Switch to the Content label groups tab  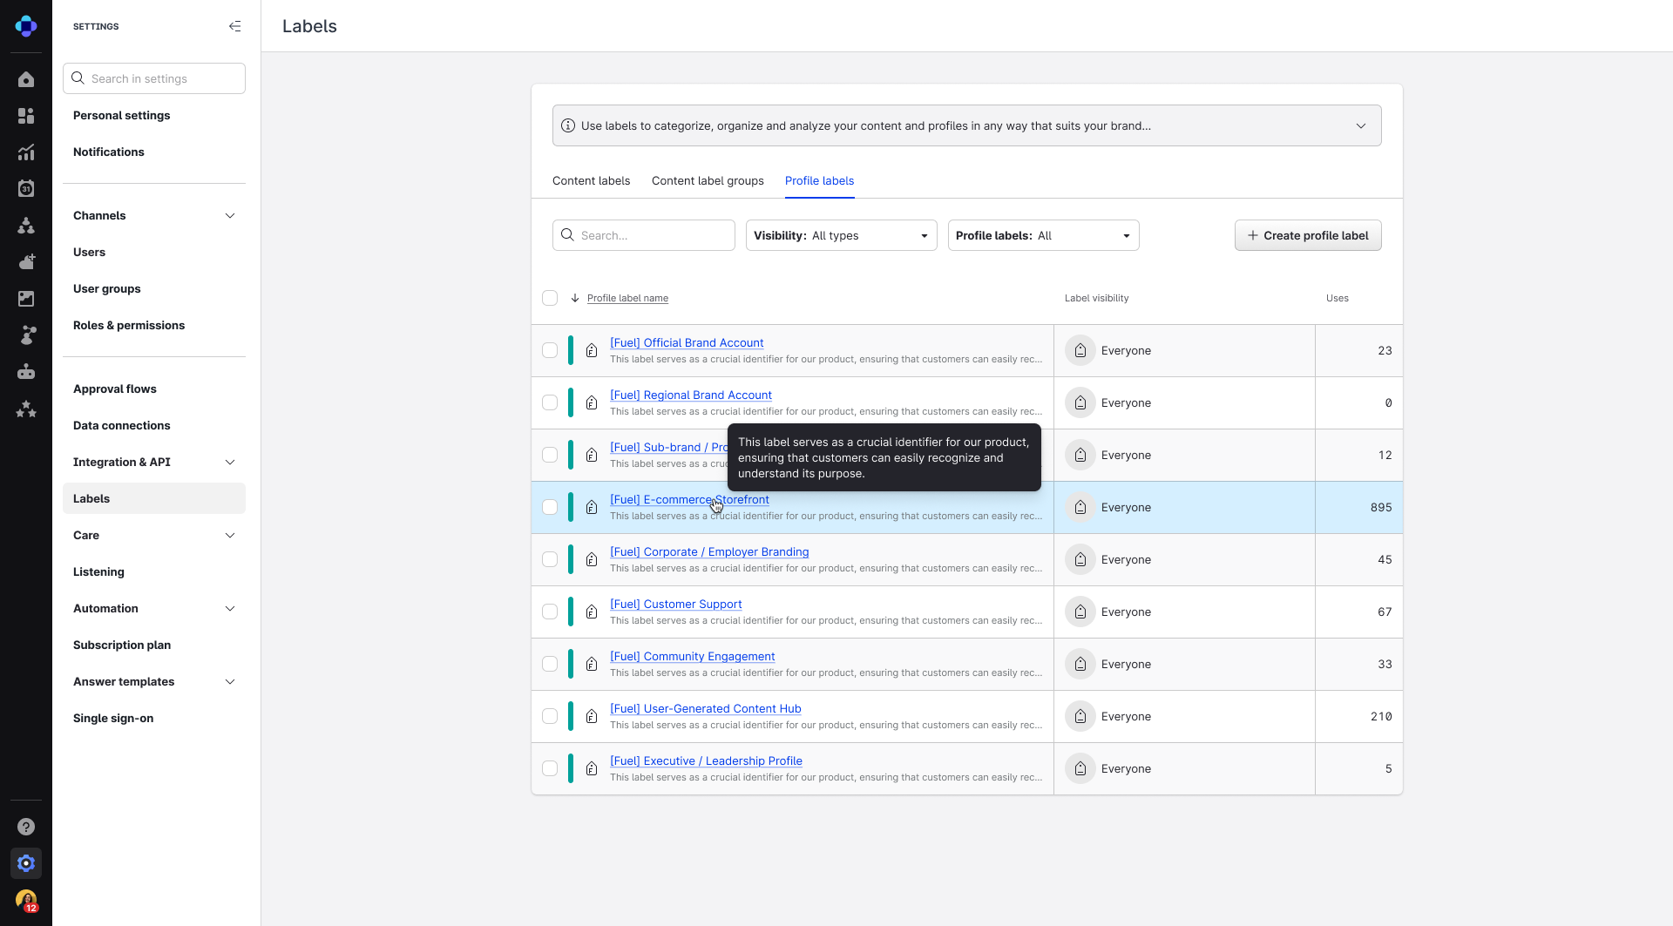coord(708,181)
